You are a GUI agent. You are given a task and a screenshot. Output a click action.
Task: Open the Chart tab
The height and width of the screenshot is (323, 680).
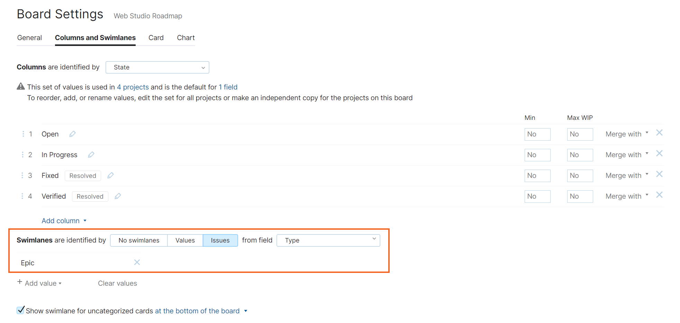coord(186,38)
